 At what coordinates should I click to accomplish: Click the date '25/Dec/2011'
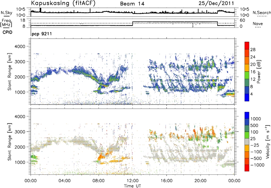click(x=216, y=3)
